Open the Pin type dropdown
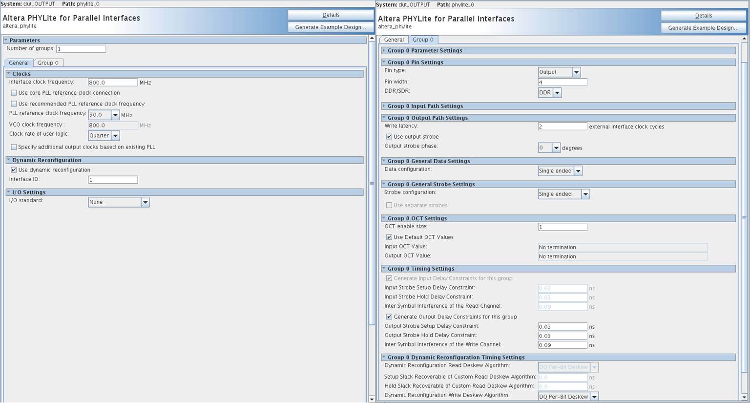The height and width of the screenshot is (403, 750). click(x=576, y=72)
